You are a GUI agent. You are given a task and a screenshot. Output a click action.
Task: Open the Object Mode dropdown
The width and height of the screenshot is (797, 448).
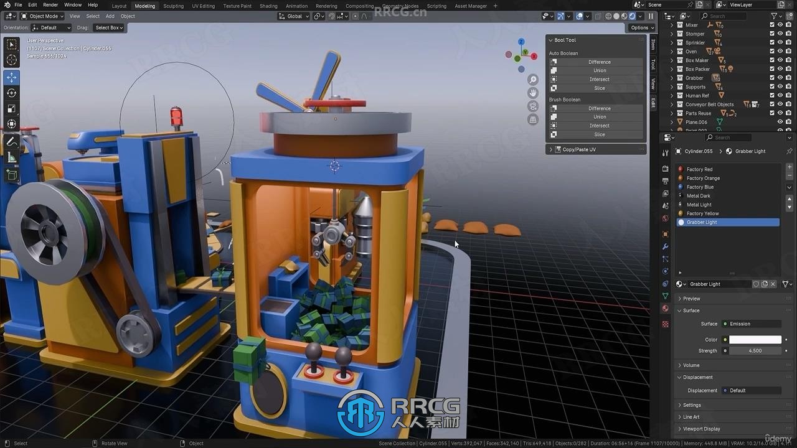(42, 16)
